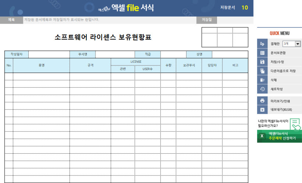Click the 작성일자 input cell
Image resolution: width=302 pixels, height=183 pixels.
tap(49, 54)
